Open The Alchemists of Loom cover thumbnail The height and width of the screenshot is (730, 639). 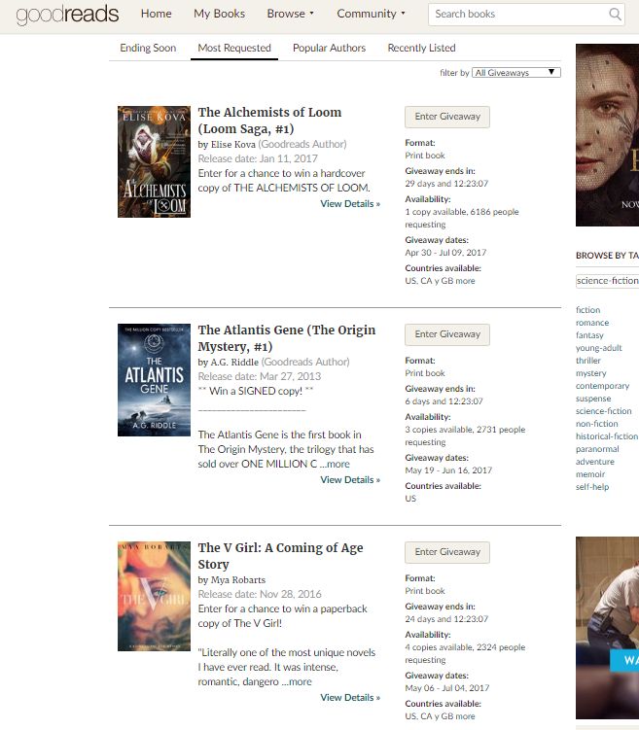click(x=155, y=161)
